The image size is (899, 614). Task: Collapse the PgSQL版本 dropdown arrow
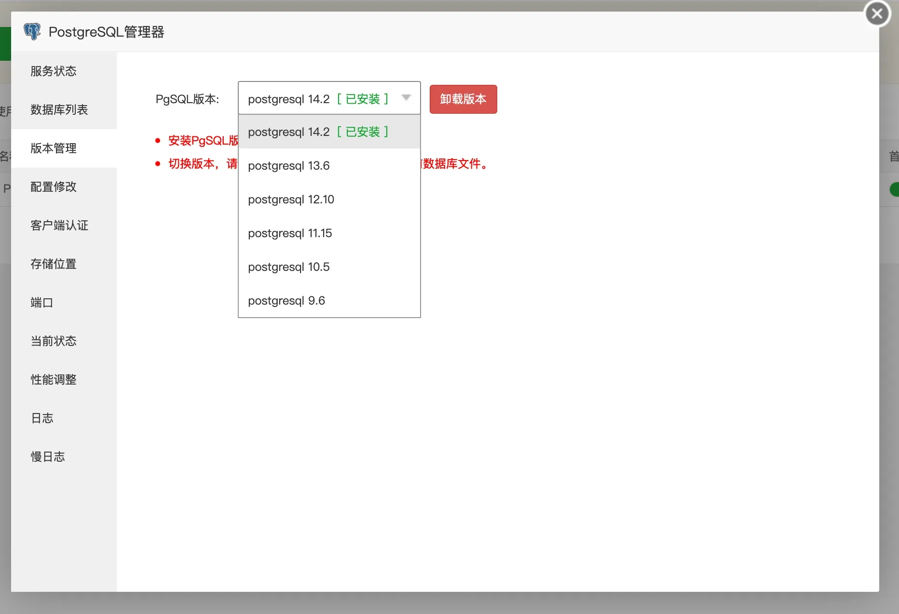pyautogui.click(x=406, y=98)
